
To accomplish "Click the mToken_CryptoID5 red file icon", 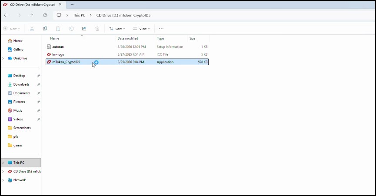I will tap(49, 62).
